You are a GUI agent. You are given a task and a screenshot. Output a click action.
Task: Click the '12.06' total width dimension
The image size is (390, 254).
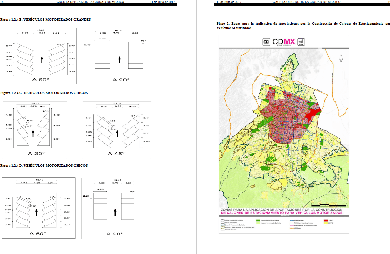[x=117, y=103]
